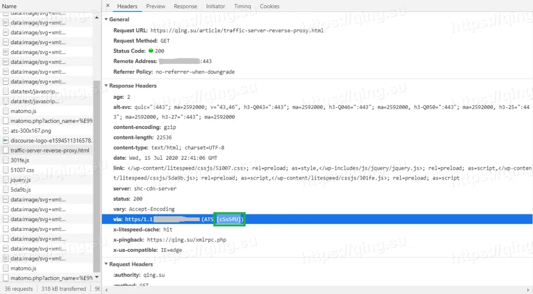Viewport: 533px width, 294px height.
Task: Click the green status code indicator dot
Action: tap(151, 51)
